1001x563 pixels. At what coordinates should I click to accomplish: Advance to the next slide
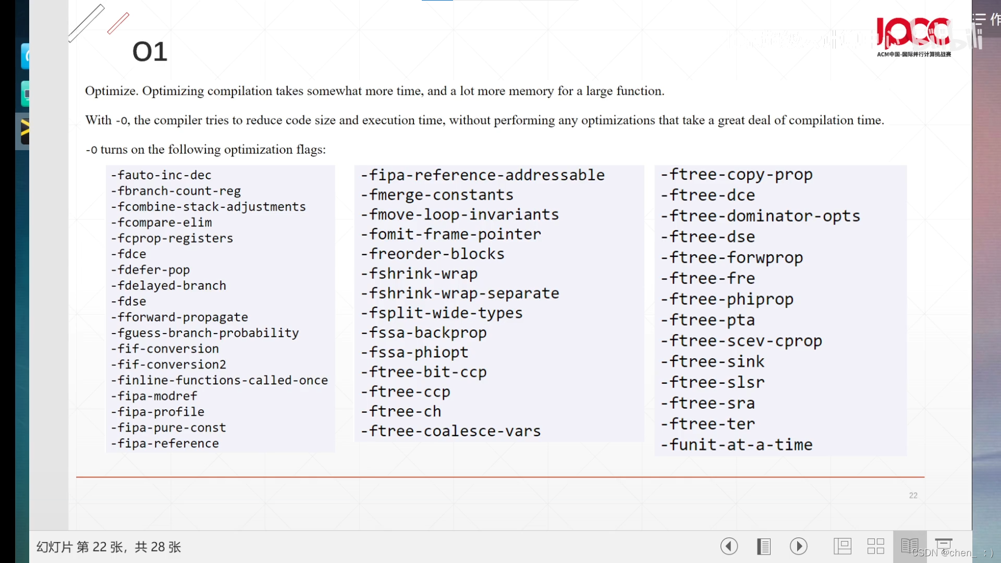[x=798, y=546]
